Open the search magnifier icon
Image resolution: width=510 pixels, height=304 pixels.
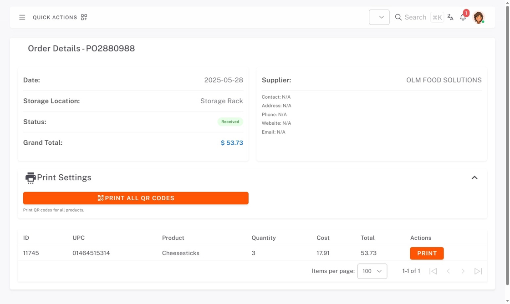[398, 17]
